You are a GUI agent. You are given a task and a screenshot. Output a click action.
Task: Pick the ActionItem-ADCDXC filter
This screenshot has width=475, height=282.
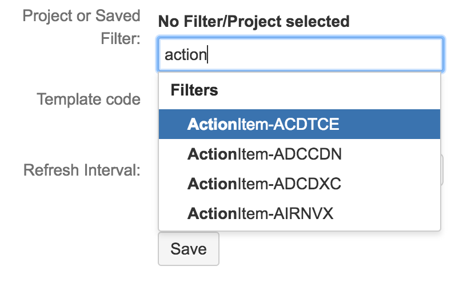pyautogui.click(x=264, y=184)
